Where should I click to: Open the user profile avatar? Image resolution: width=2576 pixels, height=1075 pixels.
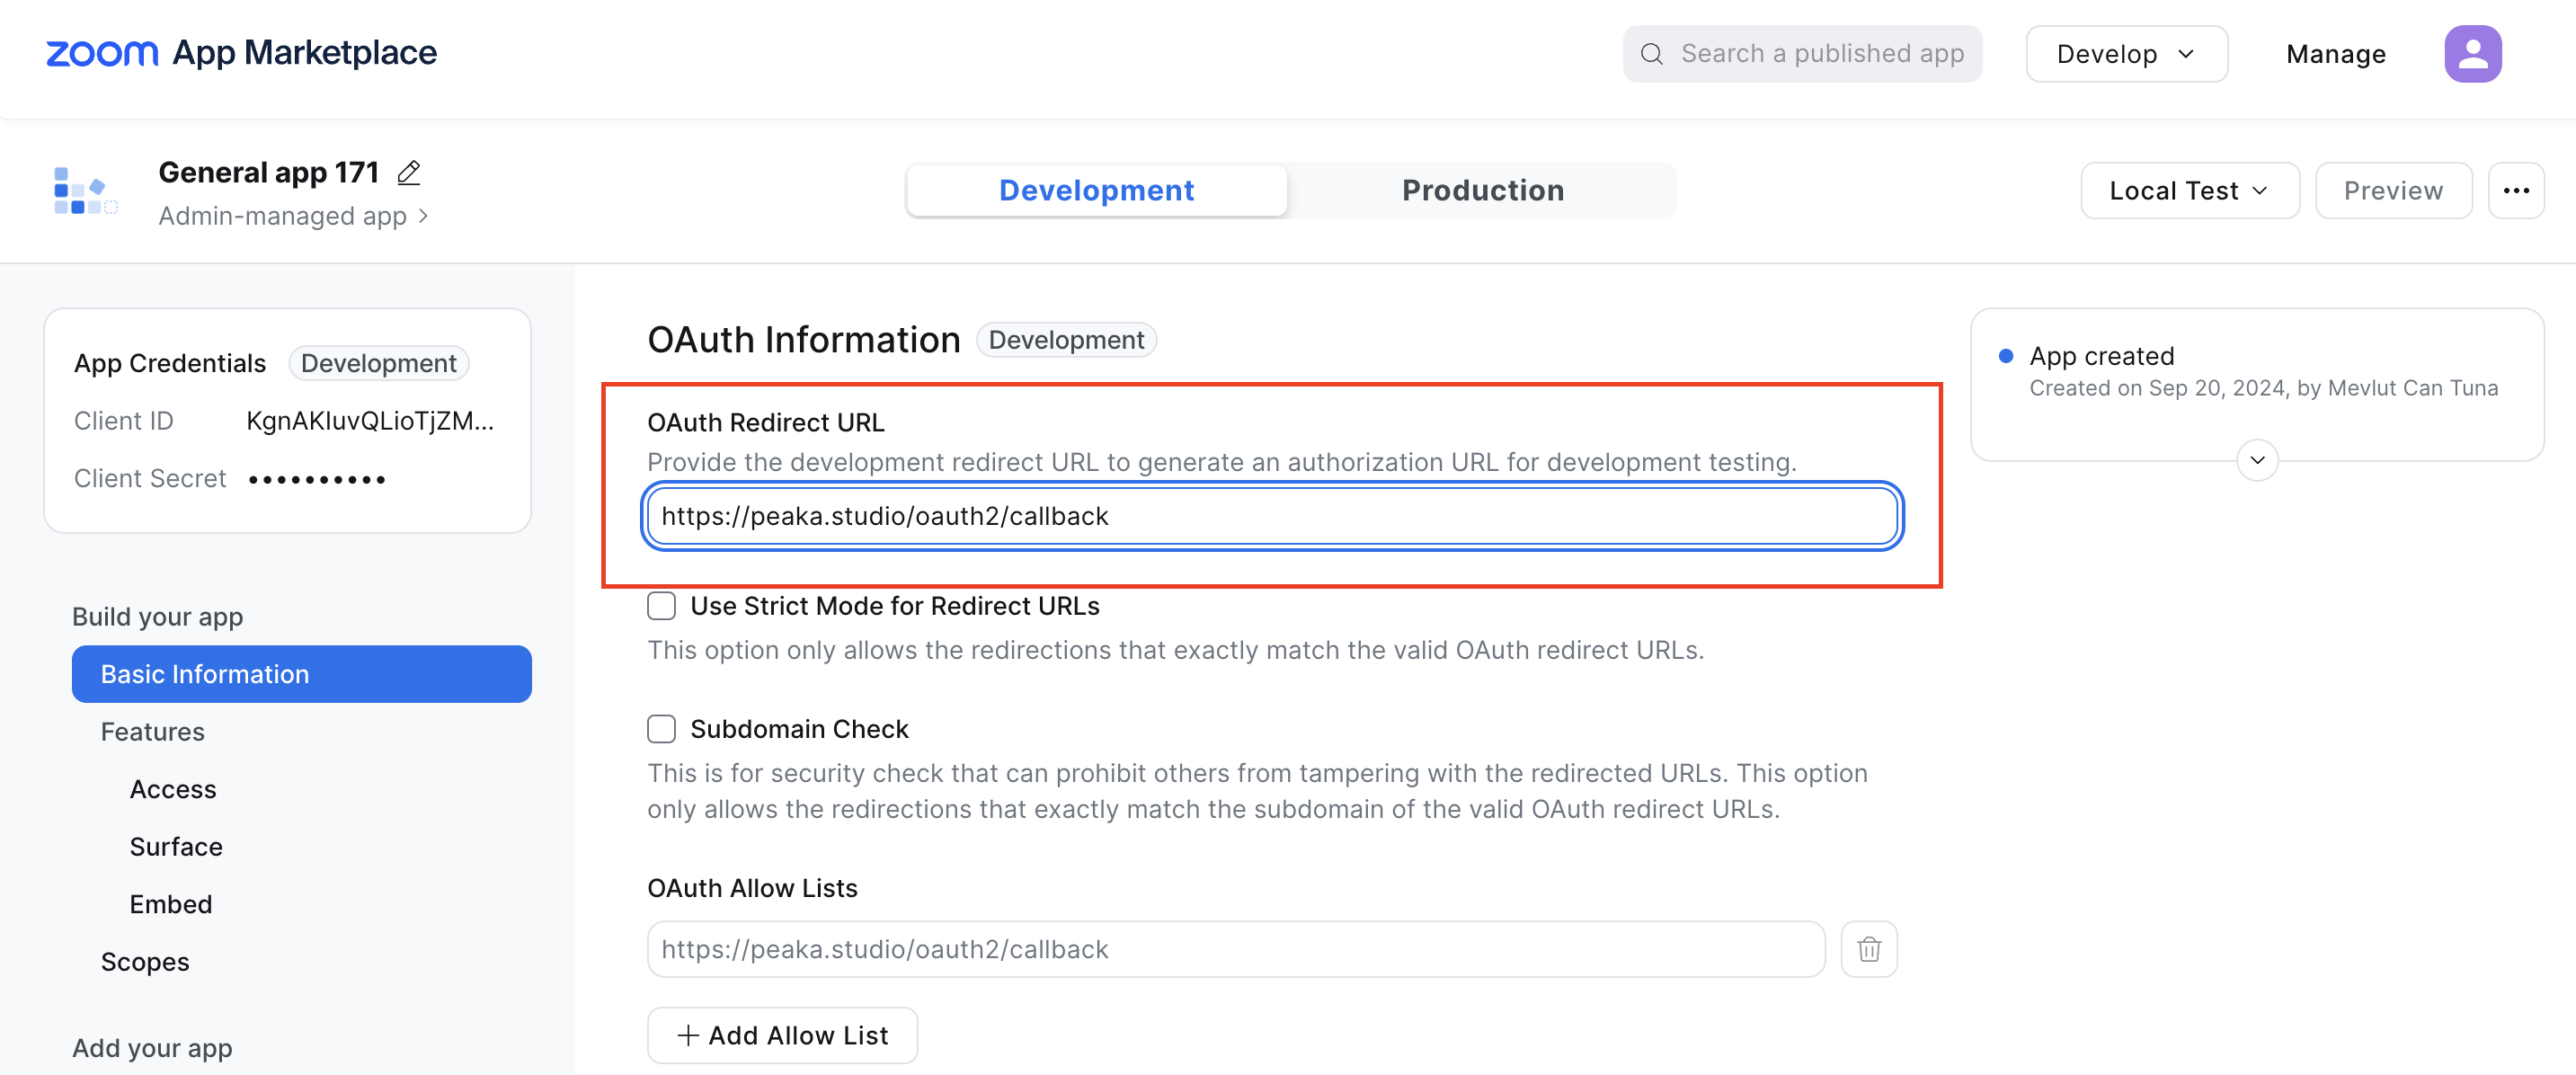(x=2473, y=54)
